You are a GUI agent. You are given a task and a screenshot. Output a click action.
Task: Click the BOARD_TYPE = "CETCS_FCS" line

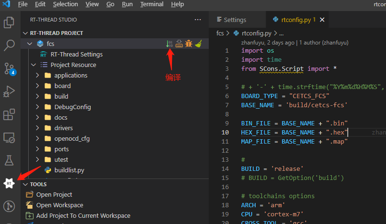[x=285, y=96]
